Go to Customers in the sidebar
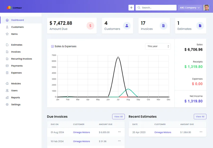Image resolution: width=213 pixels, height=148 pixels. 17,27
